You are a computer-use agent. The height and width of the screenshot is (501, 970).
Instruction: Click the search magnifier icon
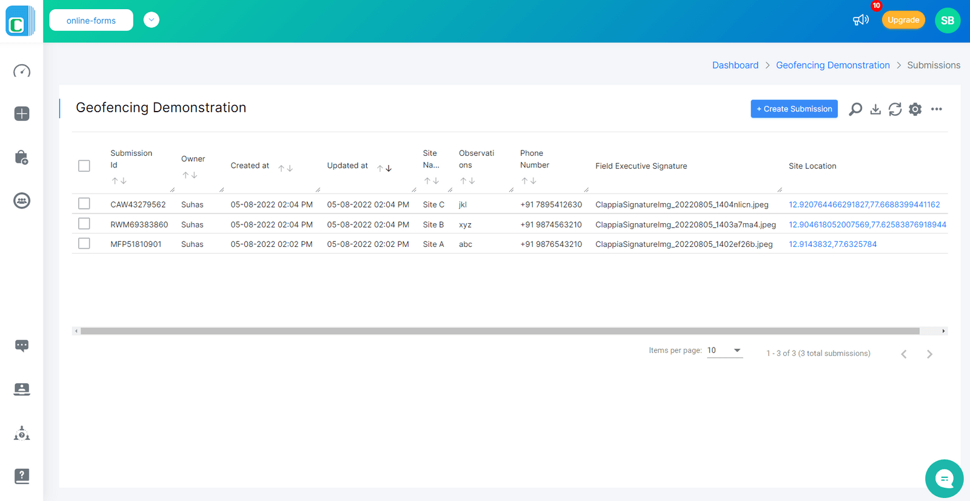(x=855, y=109)
